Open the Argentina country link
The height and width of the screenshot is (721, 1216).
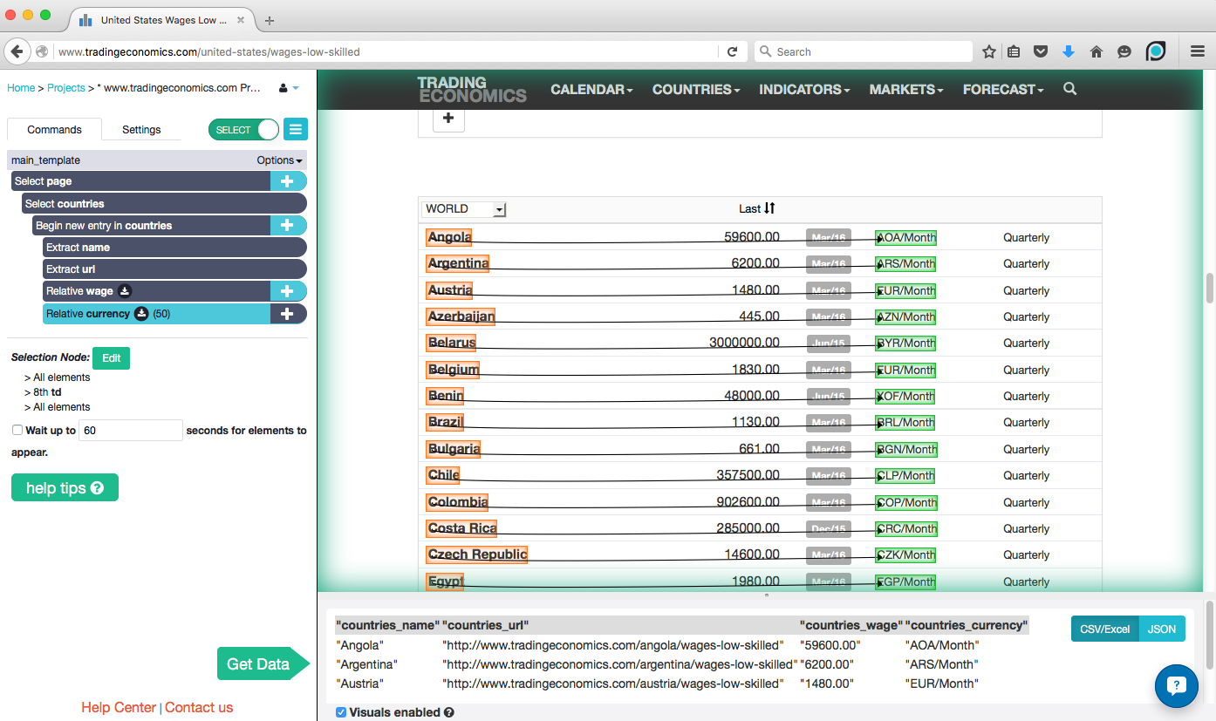click(x=458, y=263)
